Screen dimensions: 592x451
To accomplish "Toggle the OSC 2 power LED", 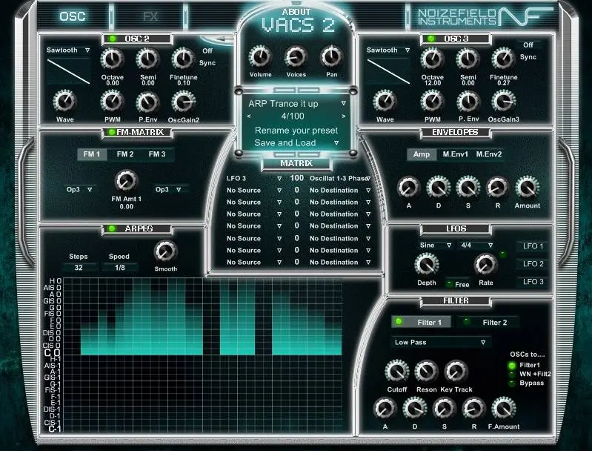I will [x=112, y=39].
